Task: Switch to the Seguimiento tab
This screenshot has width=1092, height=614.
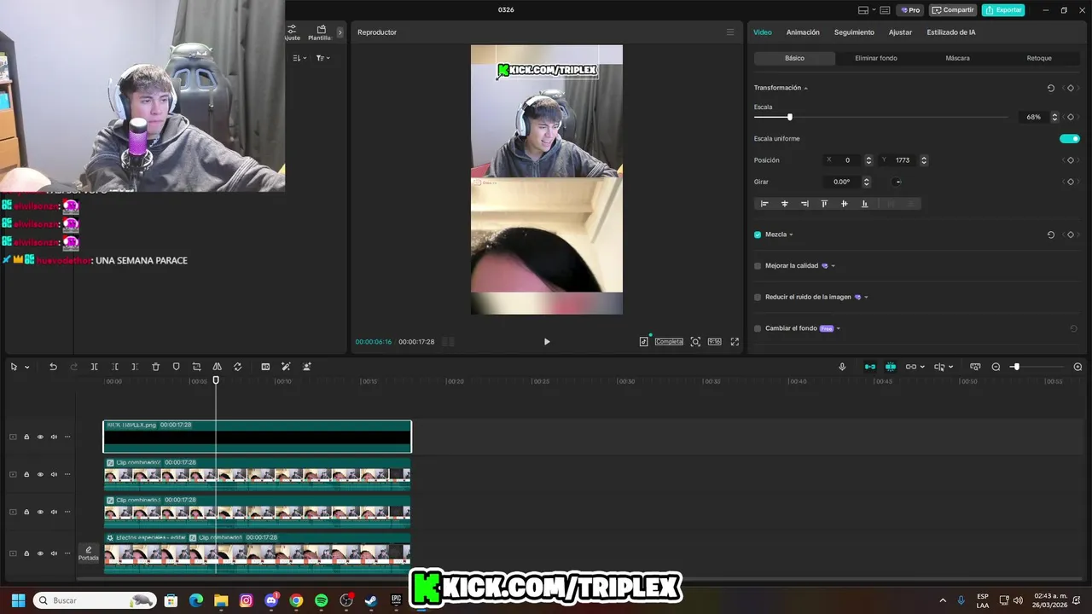Action: tap(854, 32)
